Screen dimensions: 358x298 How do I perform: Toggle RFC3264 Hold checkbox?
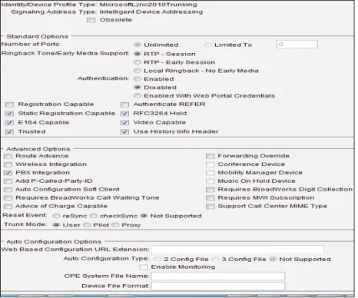(124, 114)
